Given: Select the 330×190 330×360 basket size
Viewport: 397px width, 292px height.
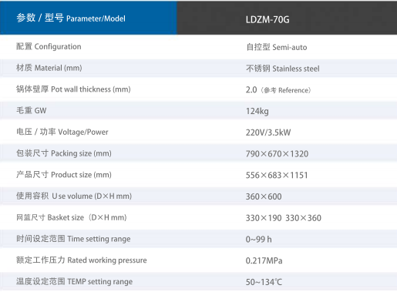Looking at the screenshot, I should point(284,218).
